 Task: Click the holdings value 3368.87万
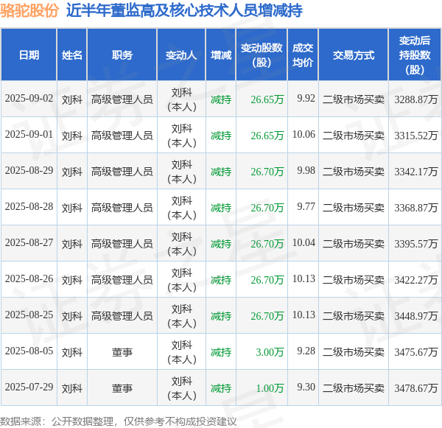tap(415, 208)
